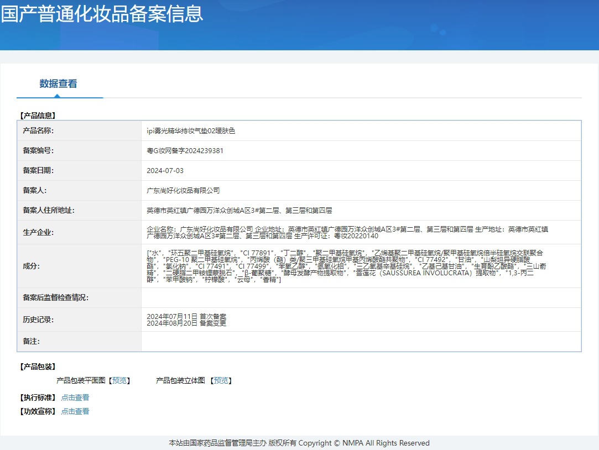Click the 备案编号 label cell
Screen dimensions: 599x450
pyautogui.click(x=79, y=151)
